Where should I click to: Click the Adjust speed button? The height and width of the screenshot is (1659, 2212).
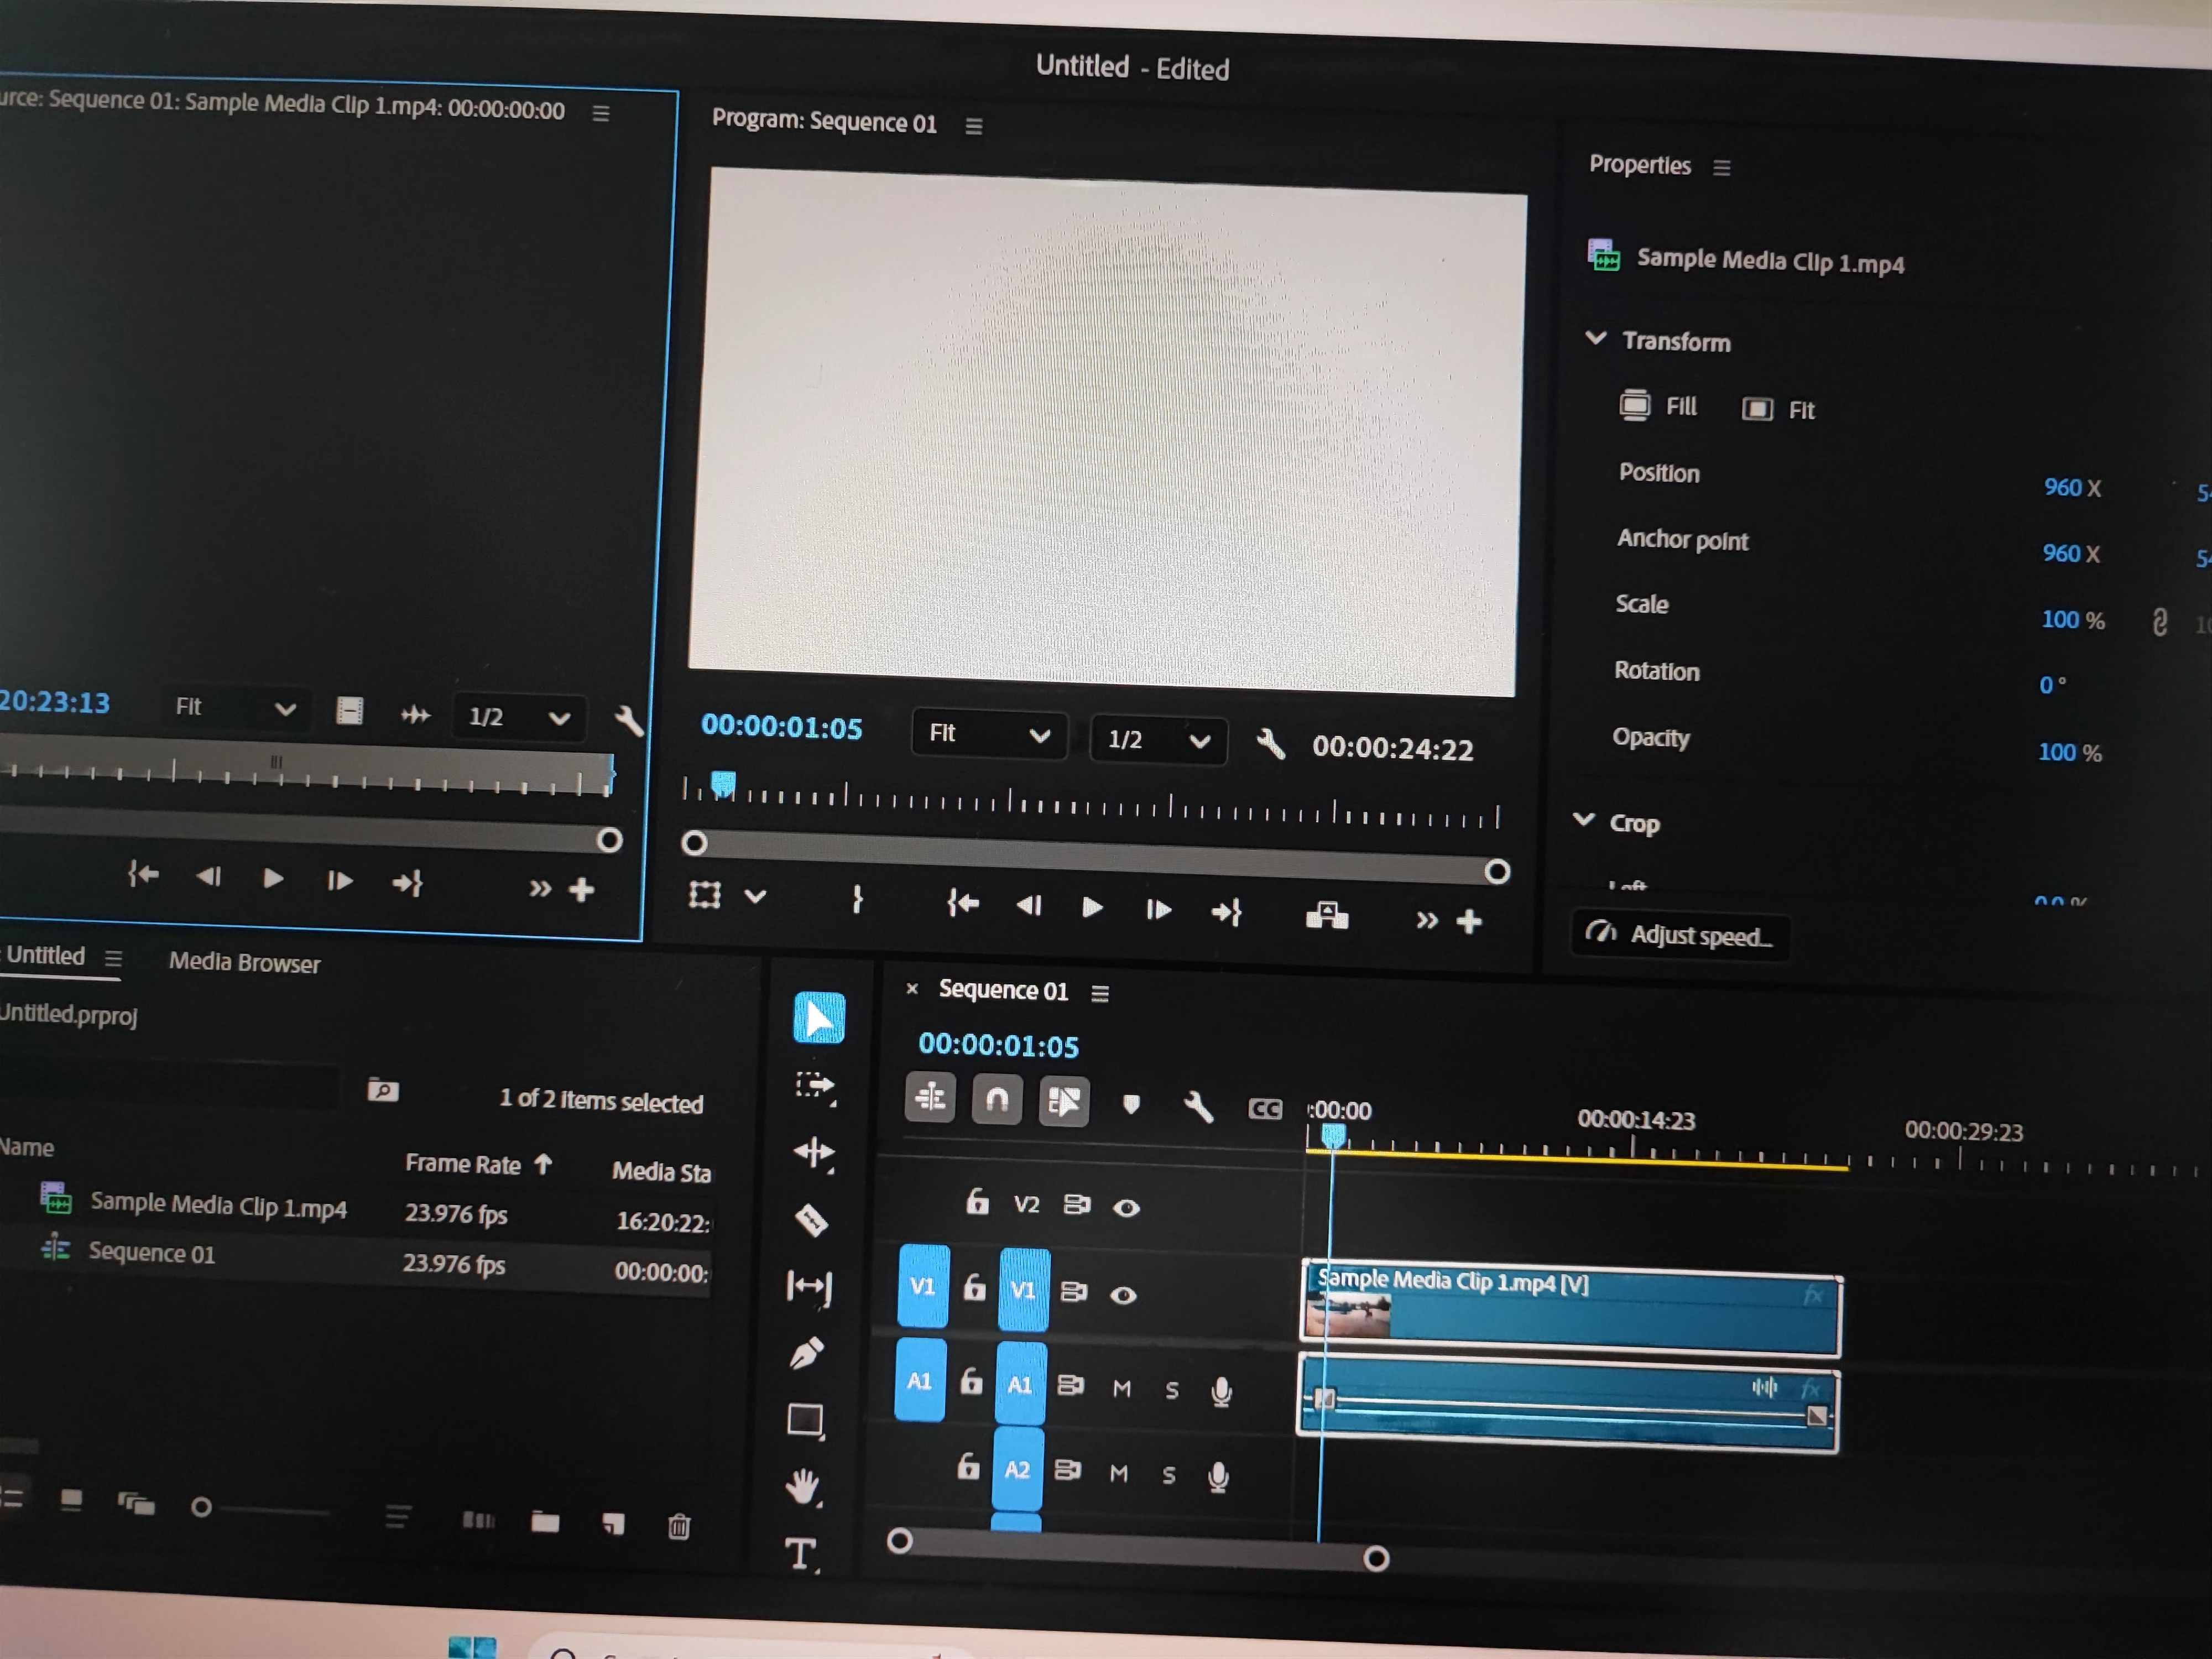tap(1681, 935)
